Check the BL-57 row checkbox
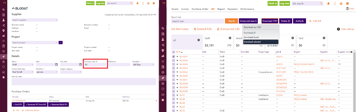The image size is (356, 112). coord(174,95)
